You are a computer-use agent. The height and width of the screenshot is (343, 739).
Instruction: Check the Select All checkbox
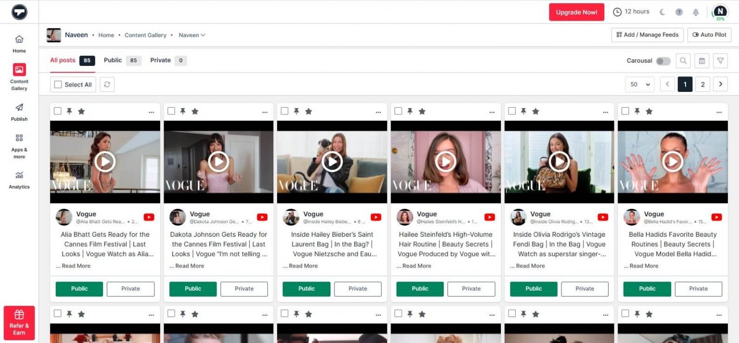coord(58,84)
